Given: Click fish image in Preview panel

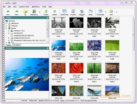Looking at the screenshot, I should click(27, 75).
